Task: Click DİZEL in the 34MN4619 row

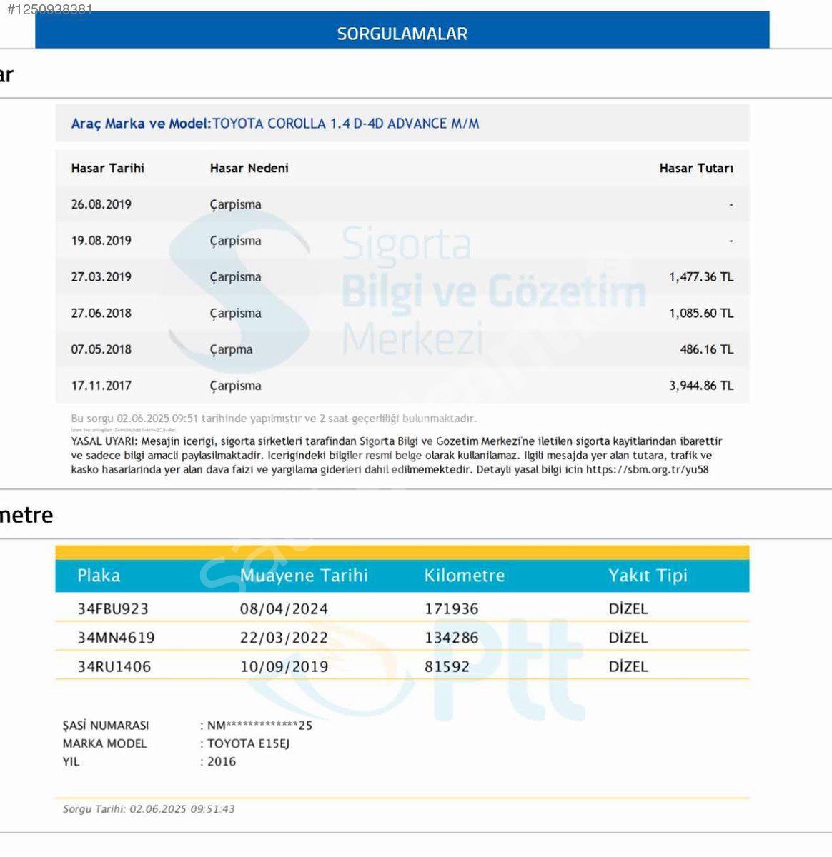Action: point(628,638)
